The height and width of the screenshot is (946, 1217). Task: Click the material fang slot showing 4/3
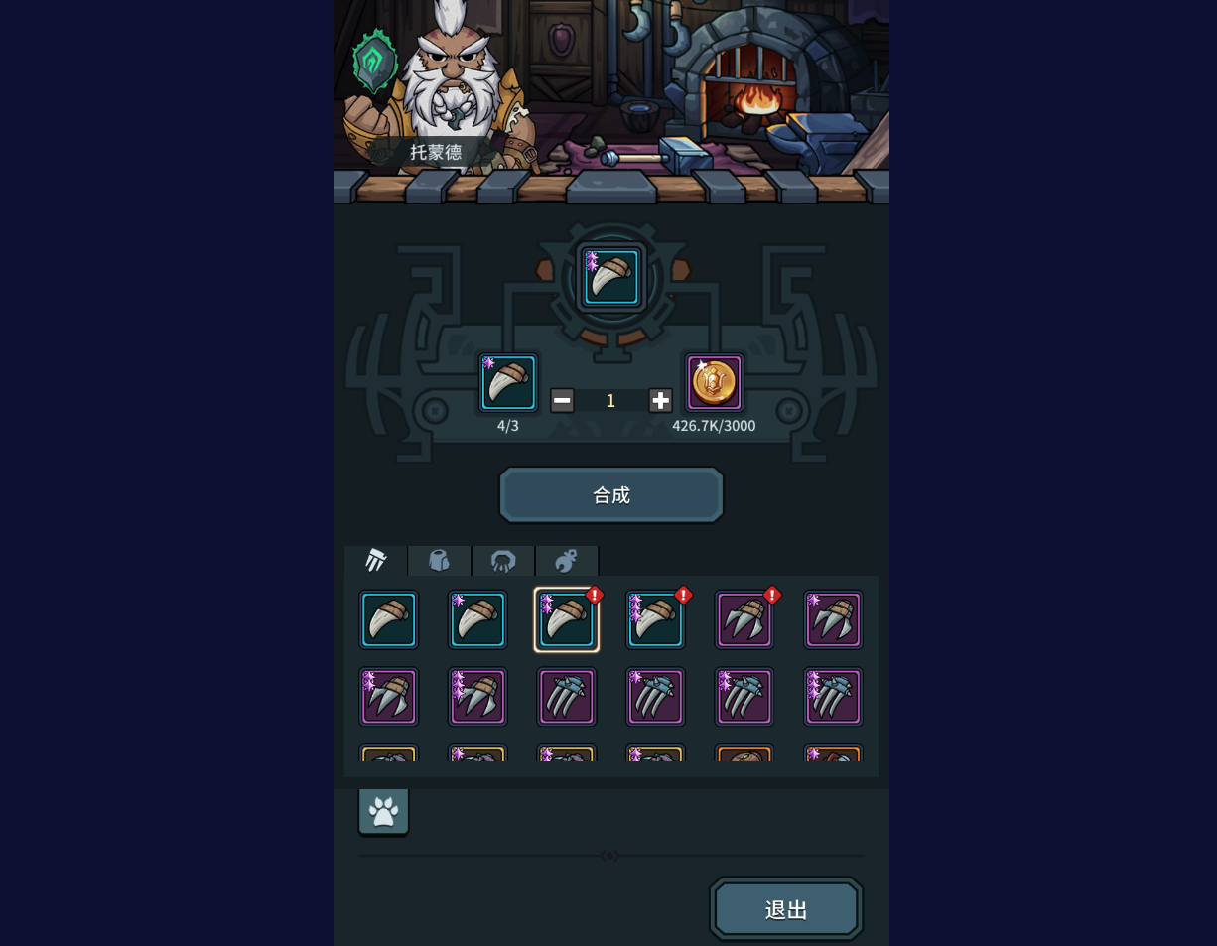coord(508,382)
